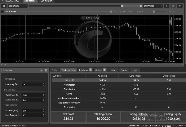Click the Short Trades column header
The width and height of the screenshot is (186, 127).
tap(169, 76)
